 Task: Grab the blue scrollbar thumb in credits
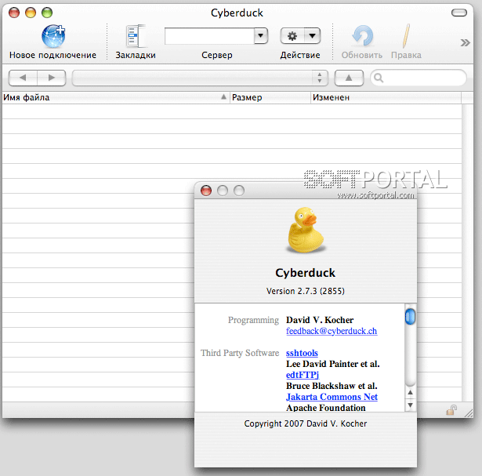point(410,316)
